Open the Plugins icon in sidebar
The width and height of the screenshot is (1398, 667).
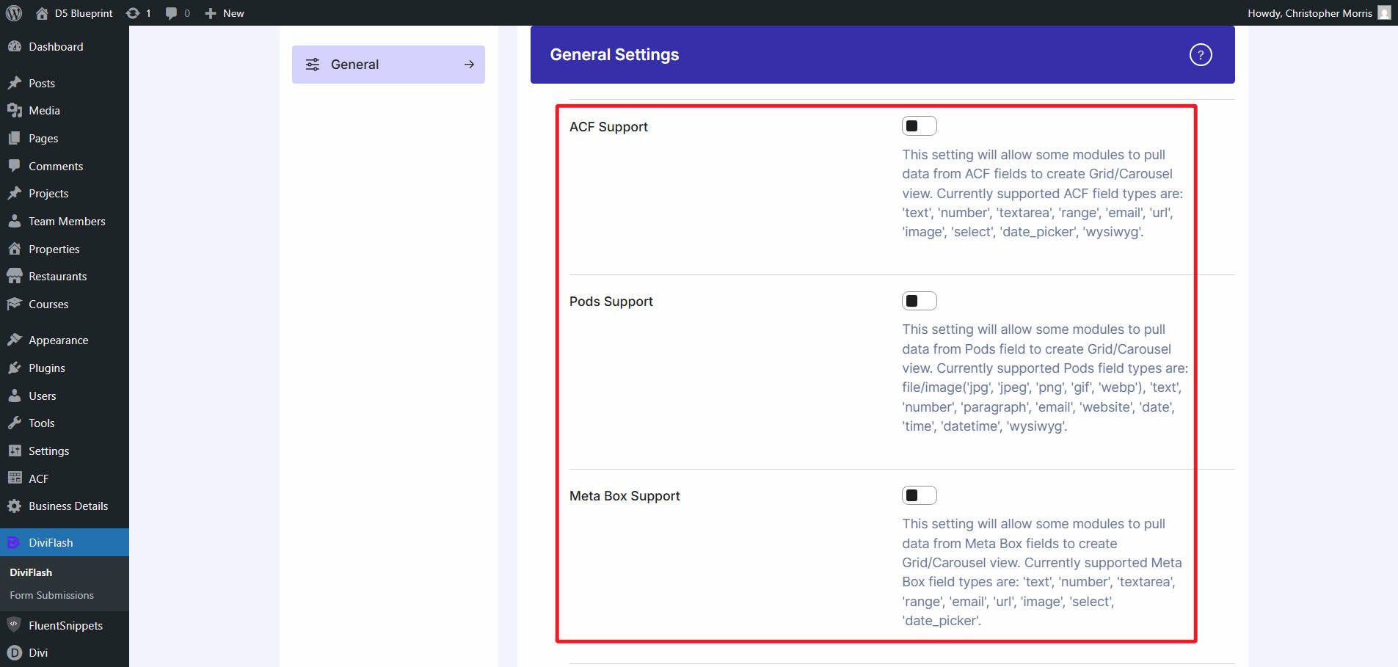click(x=15, y=368)
